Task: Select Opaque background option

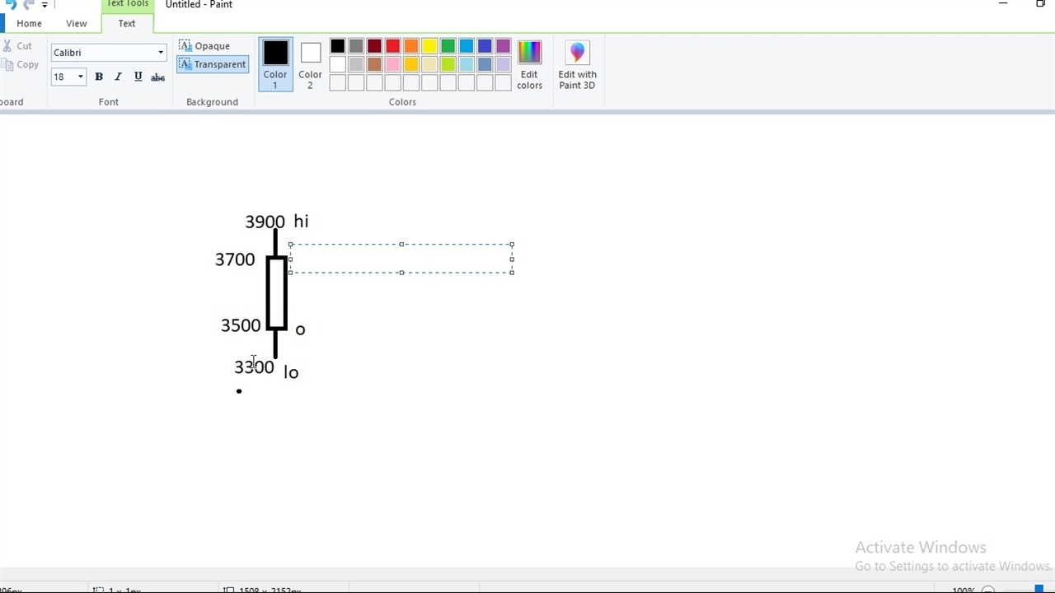Action: 204,46
